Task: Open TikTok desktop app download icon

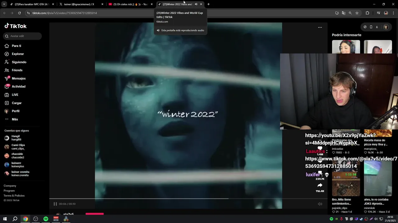Action: click(377, 27)
